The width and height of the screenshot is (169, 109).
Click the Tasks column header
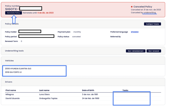(125, 90)
